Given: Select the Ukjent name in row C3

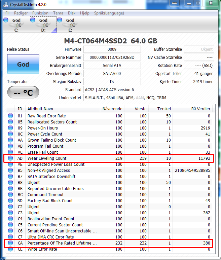Looking at the screenshot, I should (x=34, y=213).
